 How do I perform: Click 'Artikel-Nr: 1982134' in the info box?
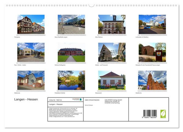point(56,100)
